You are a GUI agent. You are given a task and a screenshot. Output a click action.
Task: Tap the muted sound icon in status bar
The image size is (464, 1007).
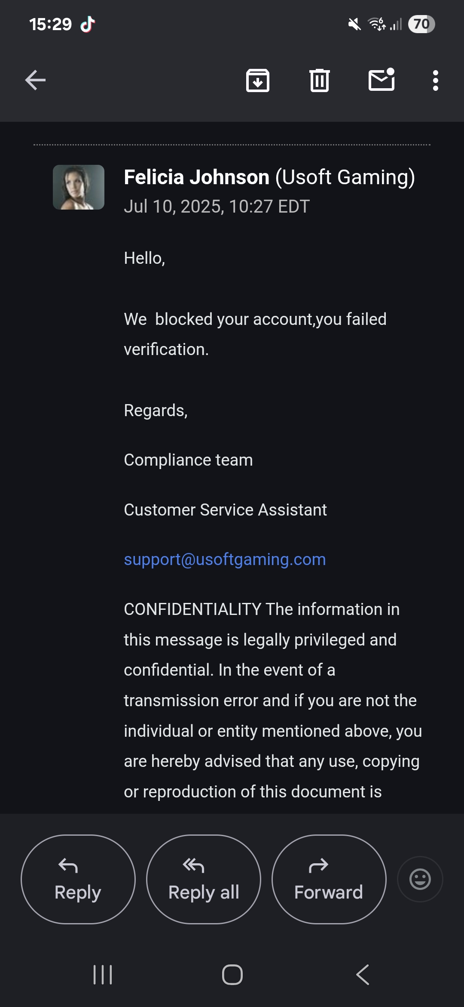tap(354, 25)
